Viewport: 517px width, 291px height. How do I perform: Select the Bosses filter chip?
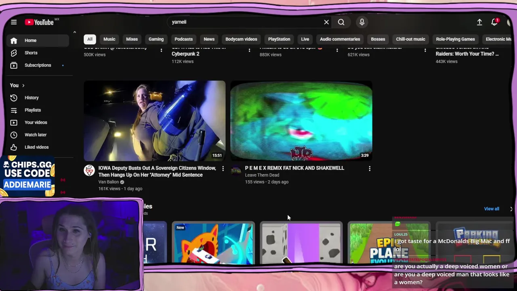378,39
